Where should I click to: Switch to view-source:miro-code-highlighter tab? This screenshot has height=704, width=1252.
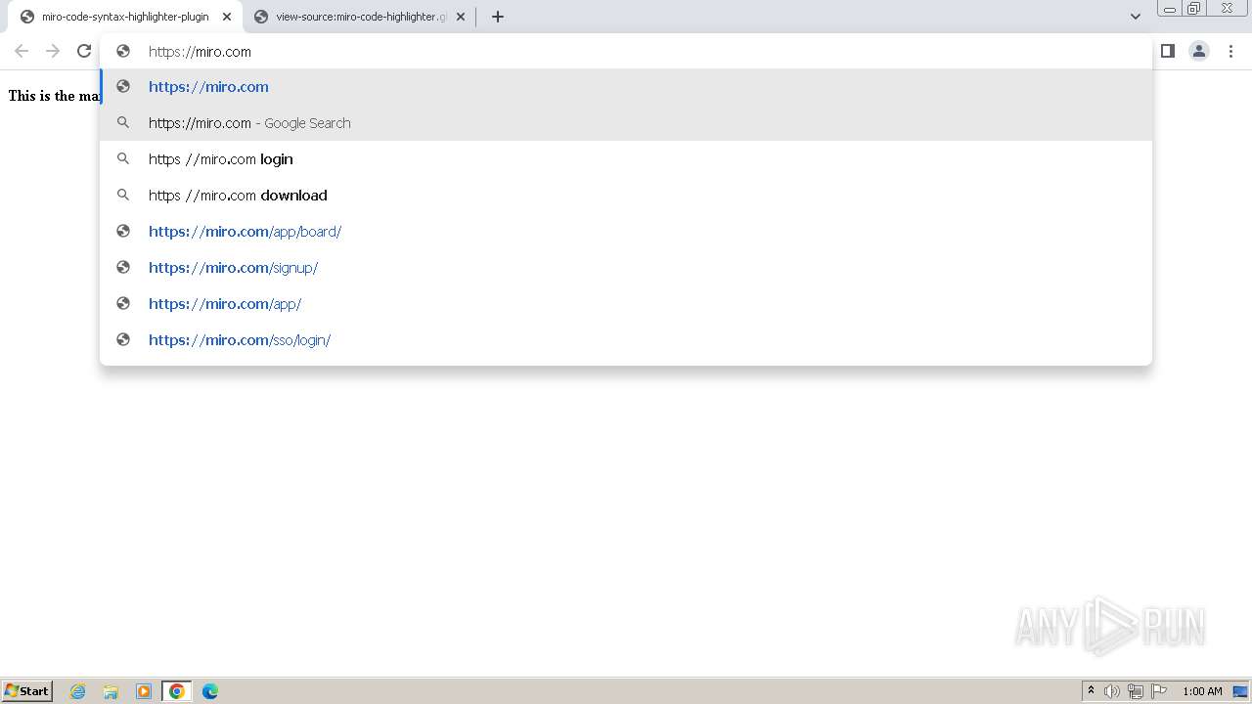(x=360, y=17)
